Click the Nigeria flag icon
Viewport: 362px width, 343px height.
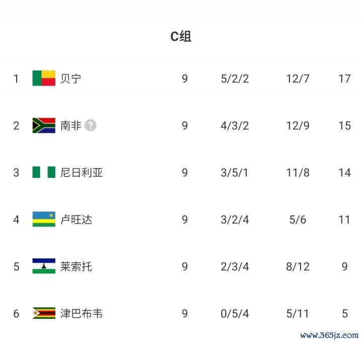pyautogui.click(x=44, y=173)
